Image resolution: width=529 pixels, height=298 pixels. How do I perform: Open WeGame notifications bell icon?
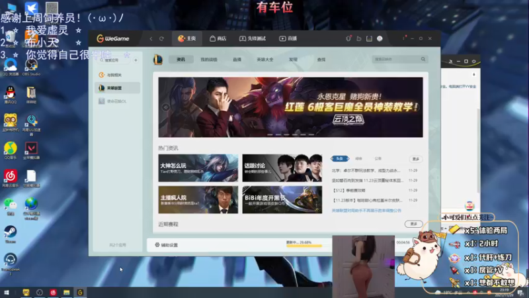pyautogui.click(x=348, y=38)
